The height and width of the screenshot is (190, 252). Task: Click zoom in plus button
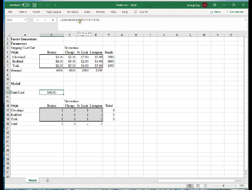235,186
